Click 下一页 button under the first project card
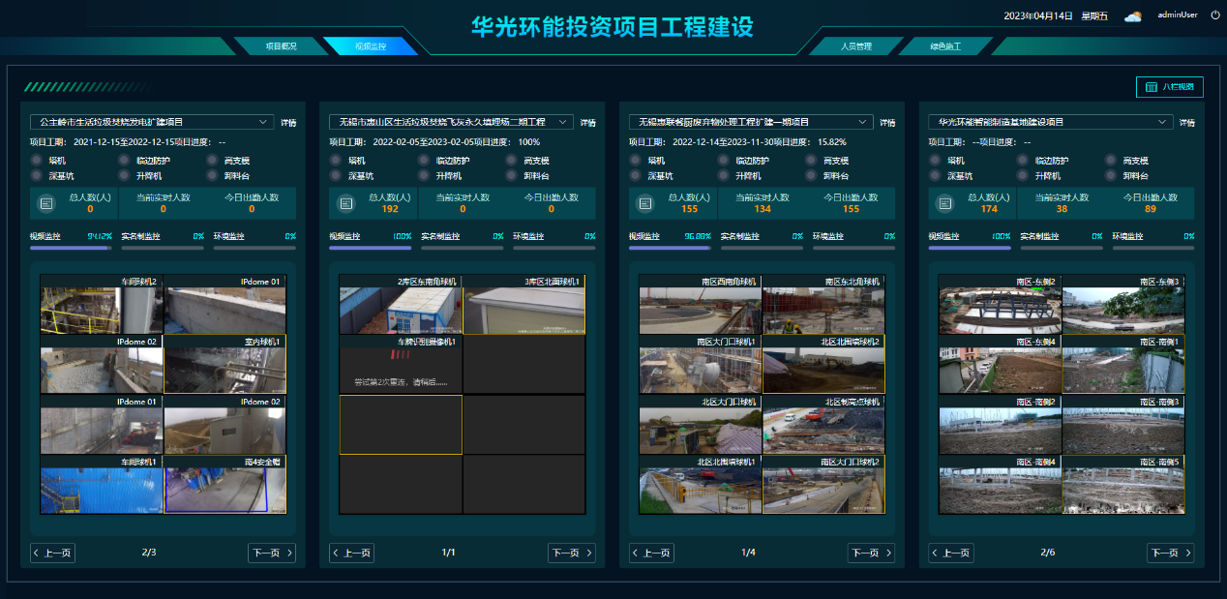Viewport: 1227px width, 599px height. (272, 553)
